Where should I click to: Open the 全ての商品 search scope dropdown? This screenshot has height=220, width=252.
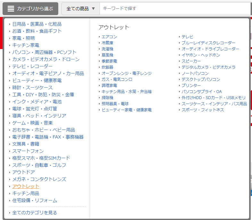click(x=81, y=9)
